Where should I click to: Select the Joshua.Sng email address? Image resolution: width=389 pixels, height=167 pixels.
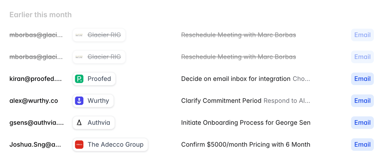pos(35,145)
